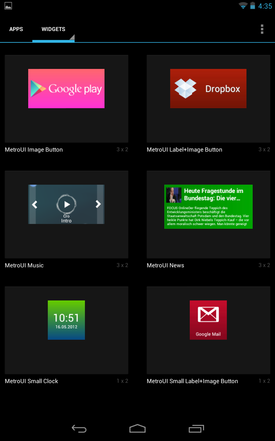
Task: Tap the 10:51 clock widget preview
Action: click(66, 320)
